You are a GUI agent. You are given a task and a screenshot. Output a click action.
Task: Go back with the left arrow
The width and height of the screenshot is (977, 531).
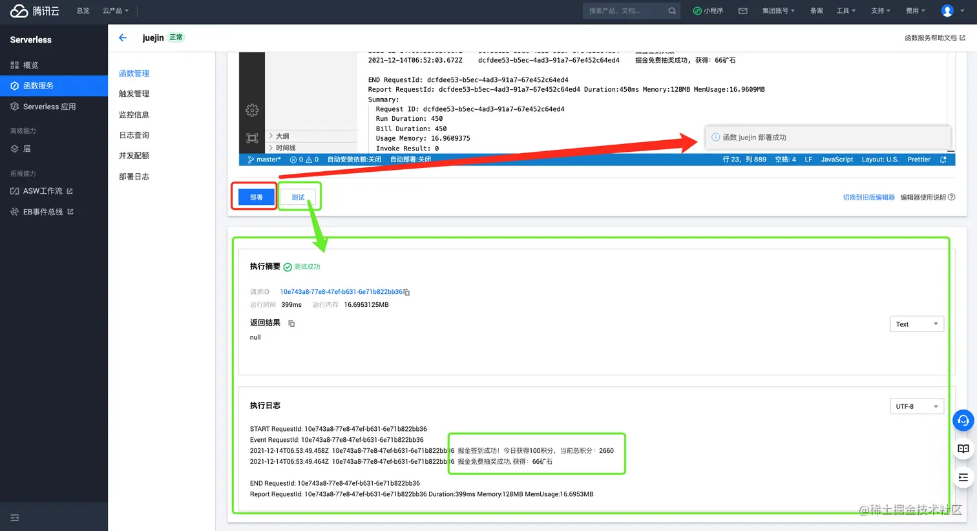123,37
